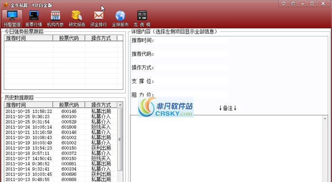Select row 2011-10-18 13:54:23
Screen dimensions: 332x182
[61, 148]
